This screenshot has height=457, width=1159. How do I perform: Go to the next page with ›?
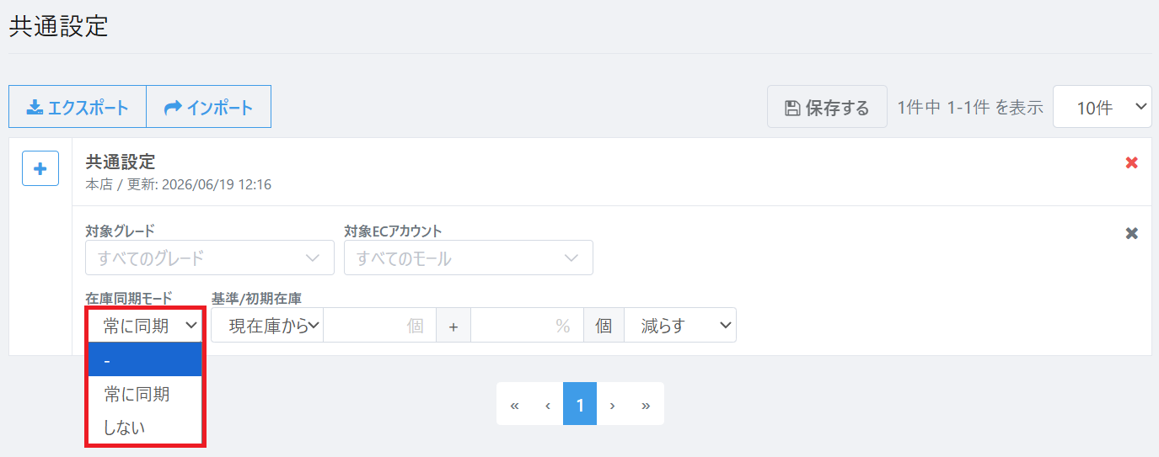tap(613, 404)
